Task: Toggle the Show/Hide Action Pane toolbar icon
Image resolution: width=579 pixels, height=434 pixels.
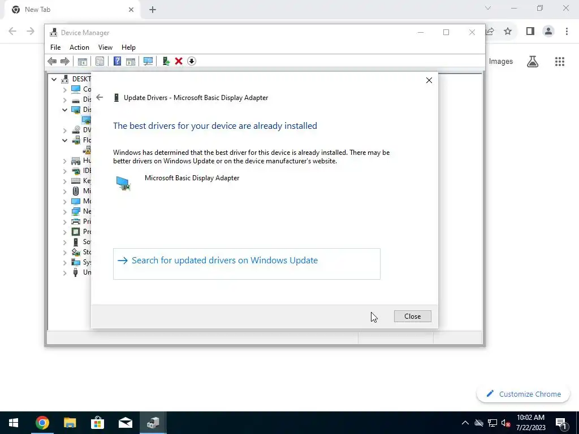Action: coord(131,61)
